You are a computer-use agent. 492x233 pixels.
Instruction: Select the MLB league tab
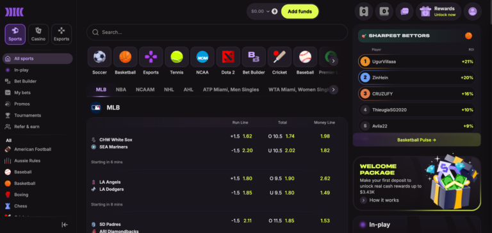coord(101,90)
